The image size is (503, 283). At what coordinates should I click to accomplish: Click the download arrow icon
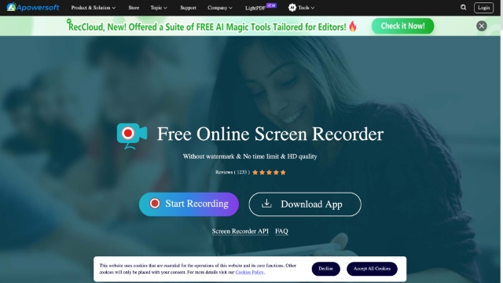(x=266, y=204)
